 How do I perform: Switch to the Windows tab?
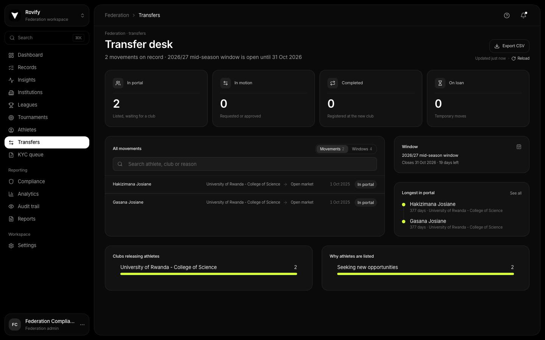[x=362, y=149]
